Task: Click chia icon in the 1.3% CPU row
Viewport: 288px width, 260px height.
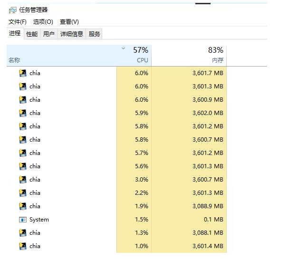Action: click(x=22, y=233)
